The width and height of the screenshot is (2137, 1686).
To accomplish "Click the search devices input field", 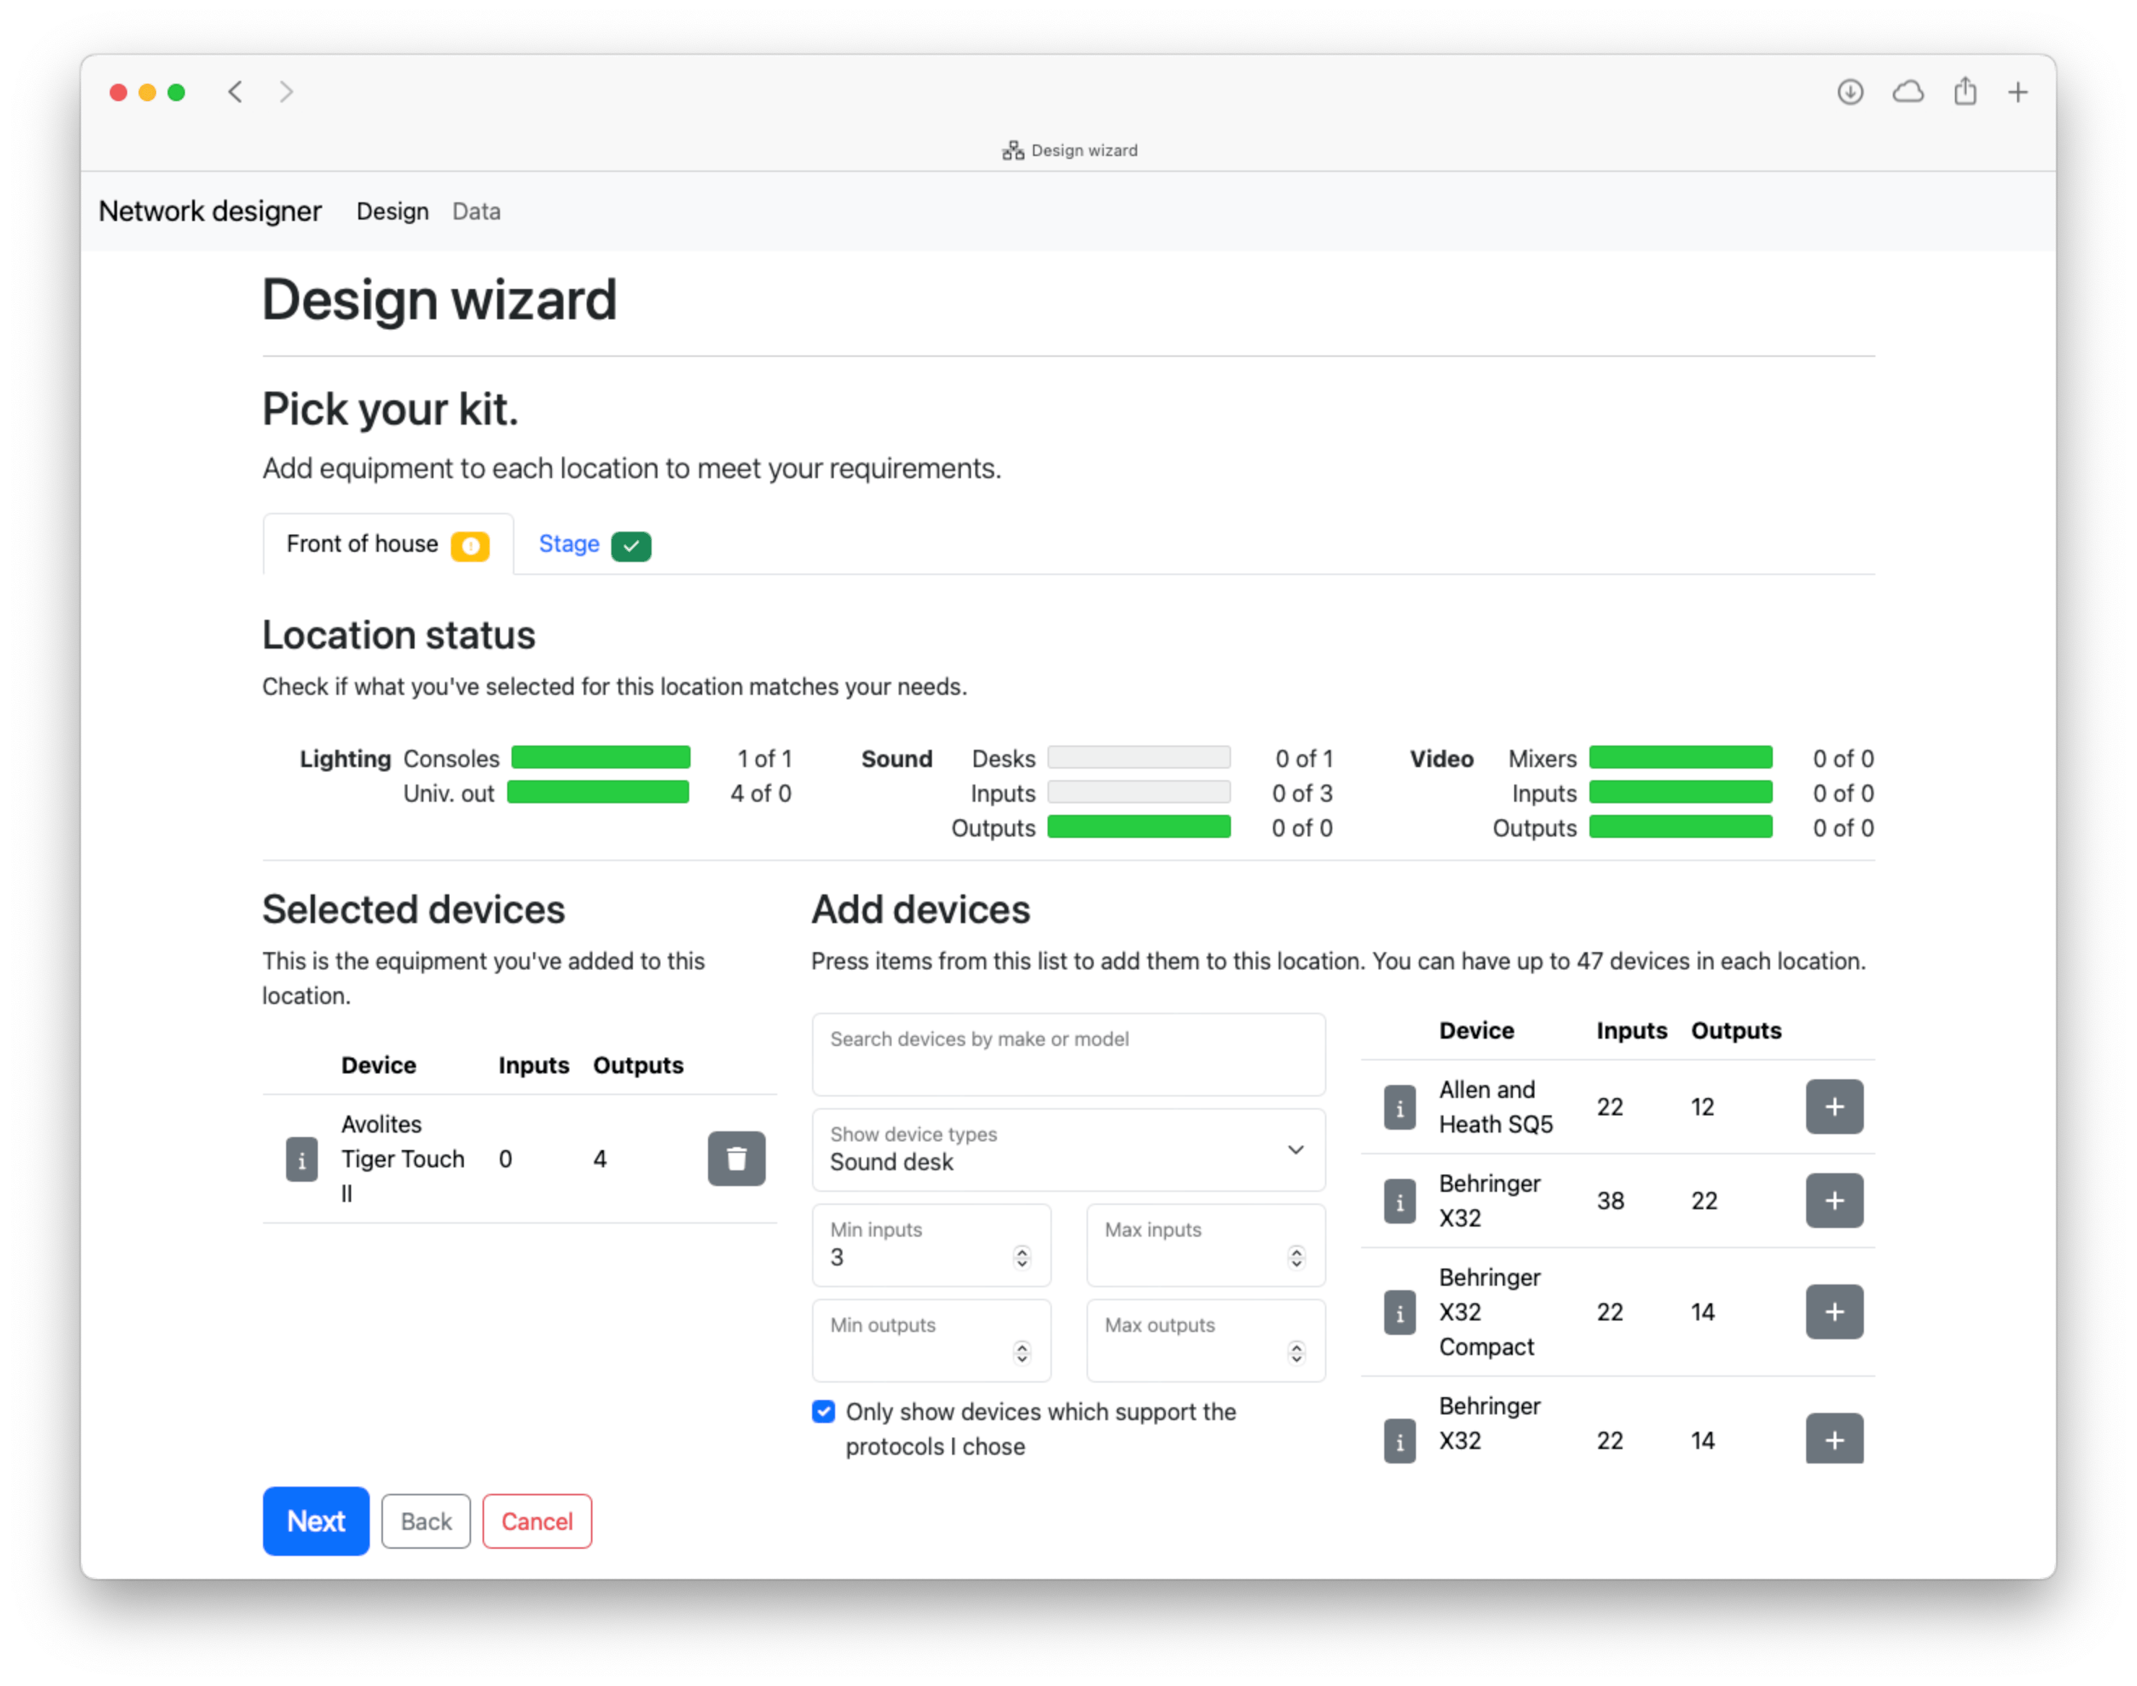I will 1068,1054.
